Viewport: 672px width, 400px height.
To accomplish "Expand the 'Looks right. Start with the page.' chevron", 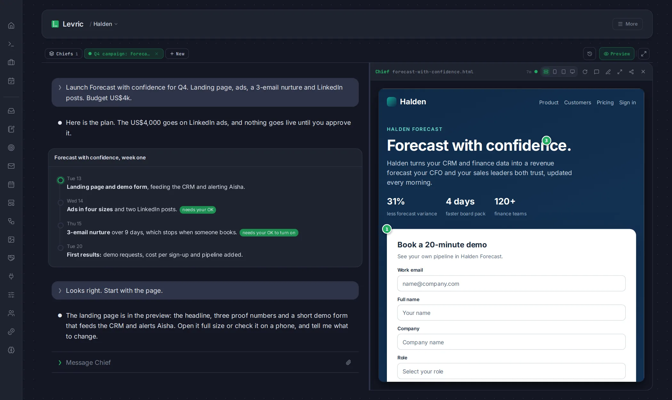I will [x=60, y=291].
